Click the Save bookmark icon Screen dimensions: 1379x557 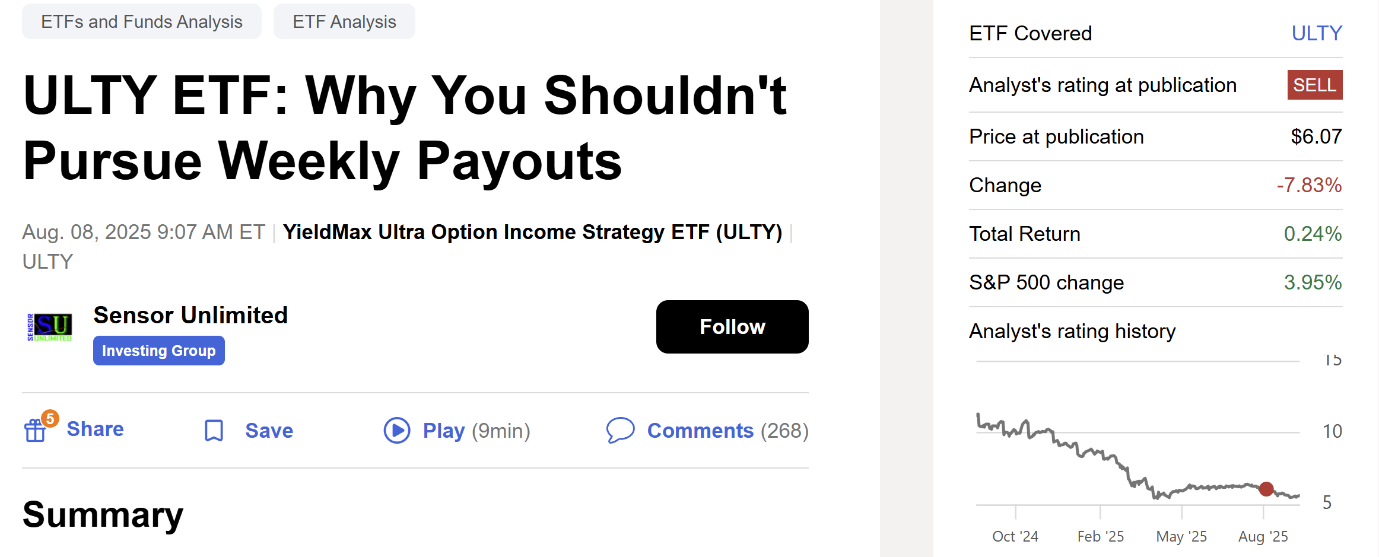(x=213, y=431)
